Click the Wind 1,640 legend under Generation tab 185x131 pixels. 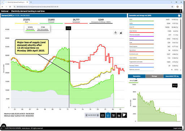point(133,81)
